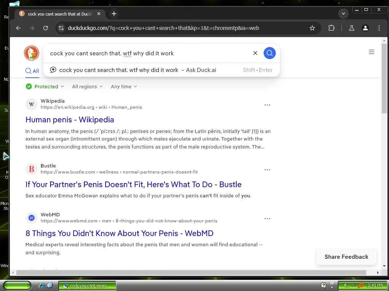The height and width of the screenshot is (291, 389).
Task: Click scroll down arrow on vertical scrollbar
Action: pos(384,266)
